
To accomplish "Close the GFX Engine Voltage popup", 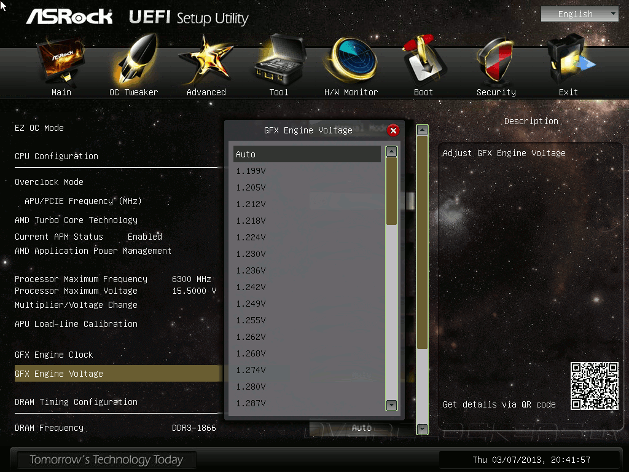I will pos(393,130).
